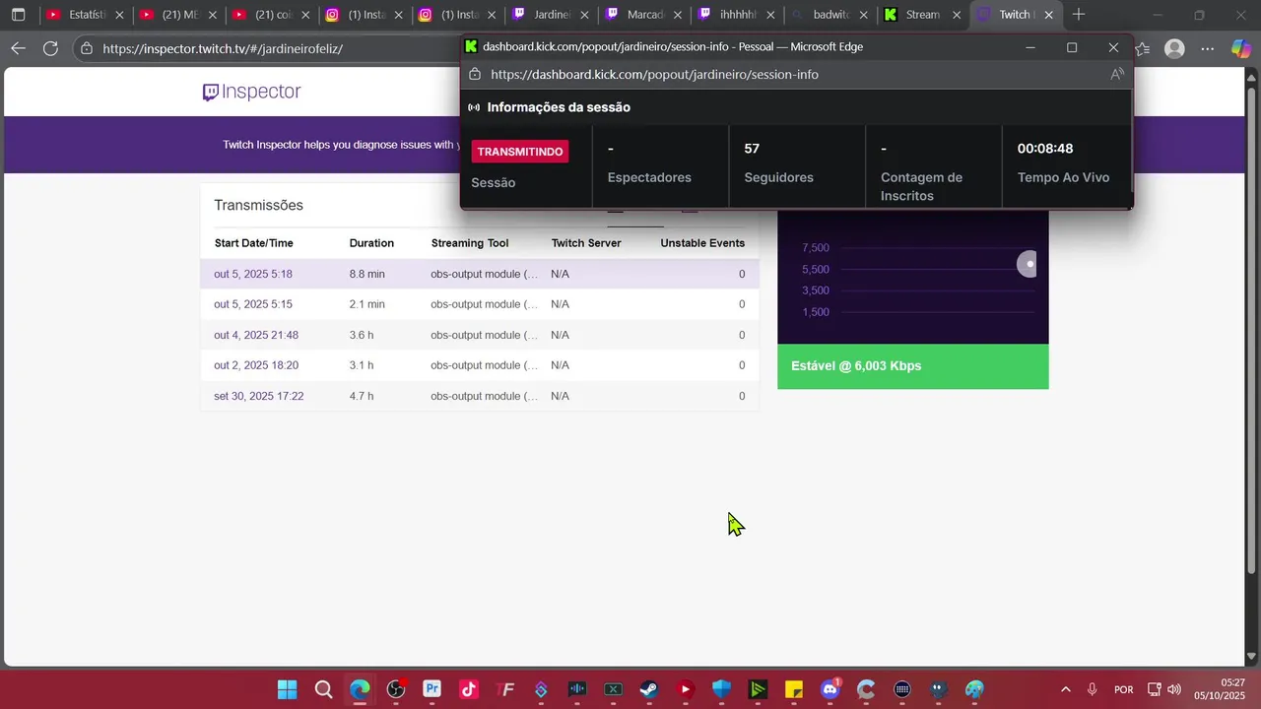
Task: Click the Streaming Tool column header
Action: click(470, 243)
